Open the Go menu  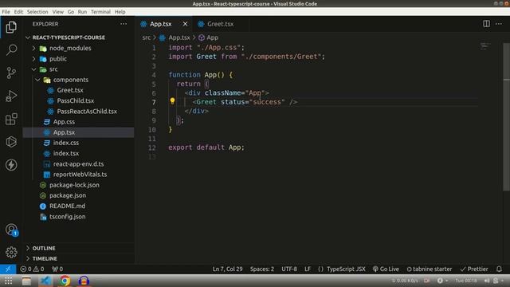(71, 12)
